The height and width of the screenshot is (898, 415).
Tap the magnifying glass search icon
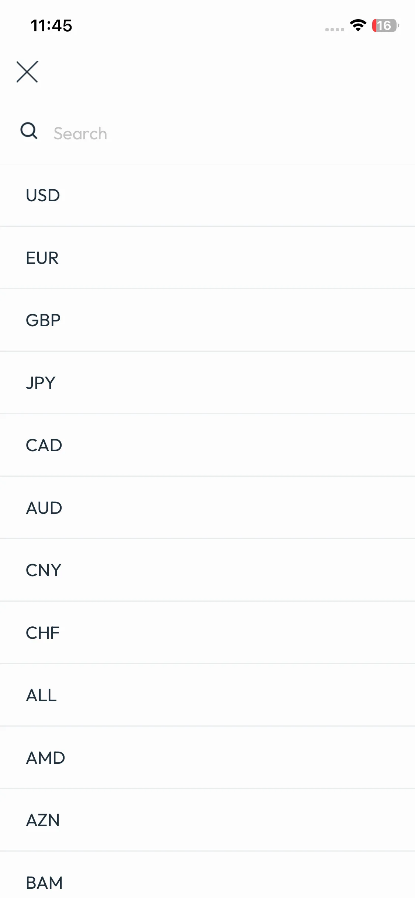coord(29,131)
